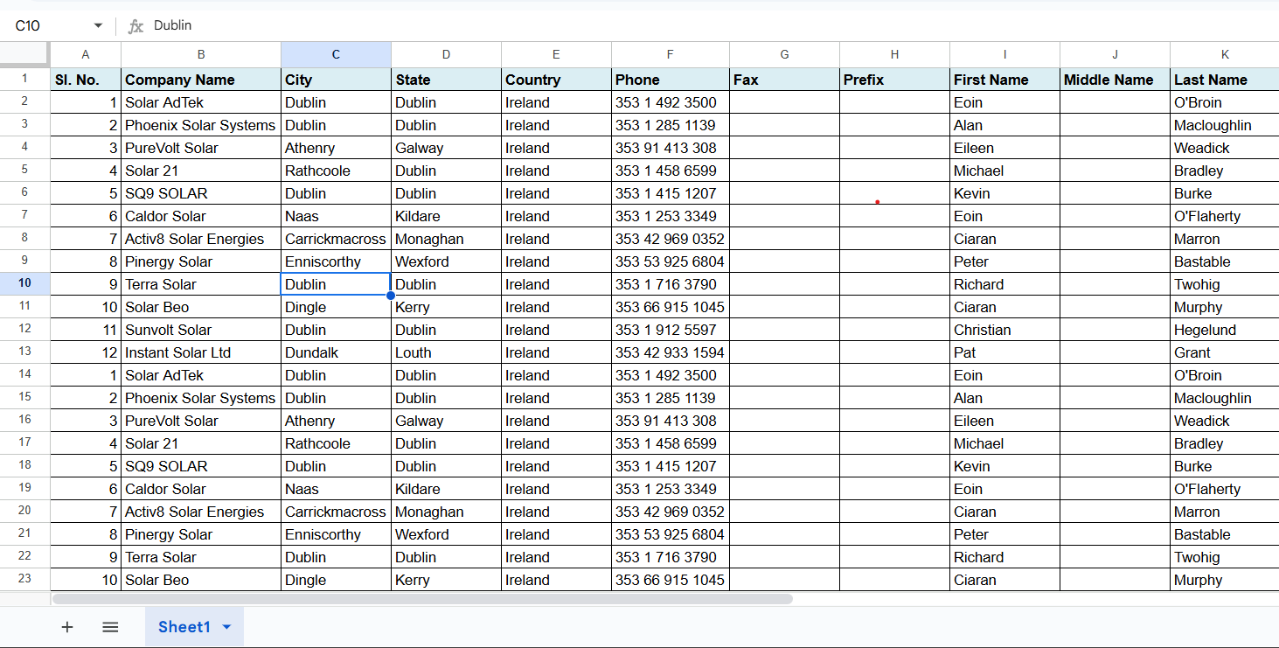The width and height of the screenshot is (1279, 648).
Task: Add a new sheet with plus icon
Action: (67, 627)
